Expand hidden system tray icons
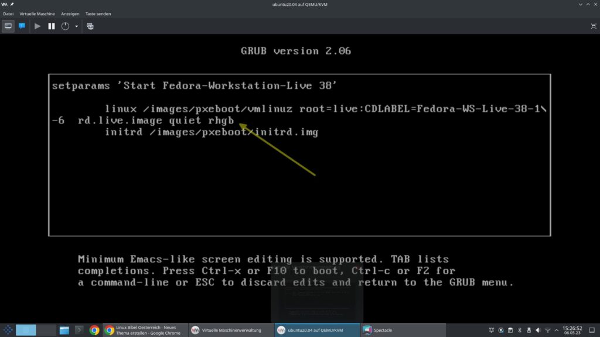 coord(557,330)
